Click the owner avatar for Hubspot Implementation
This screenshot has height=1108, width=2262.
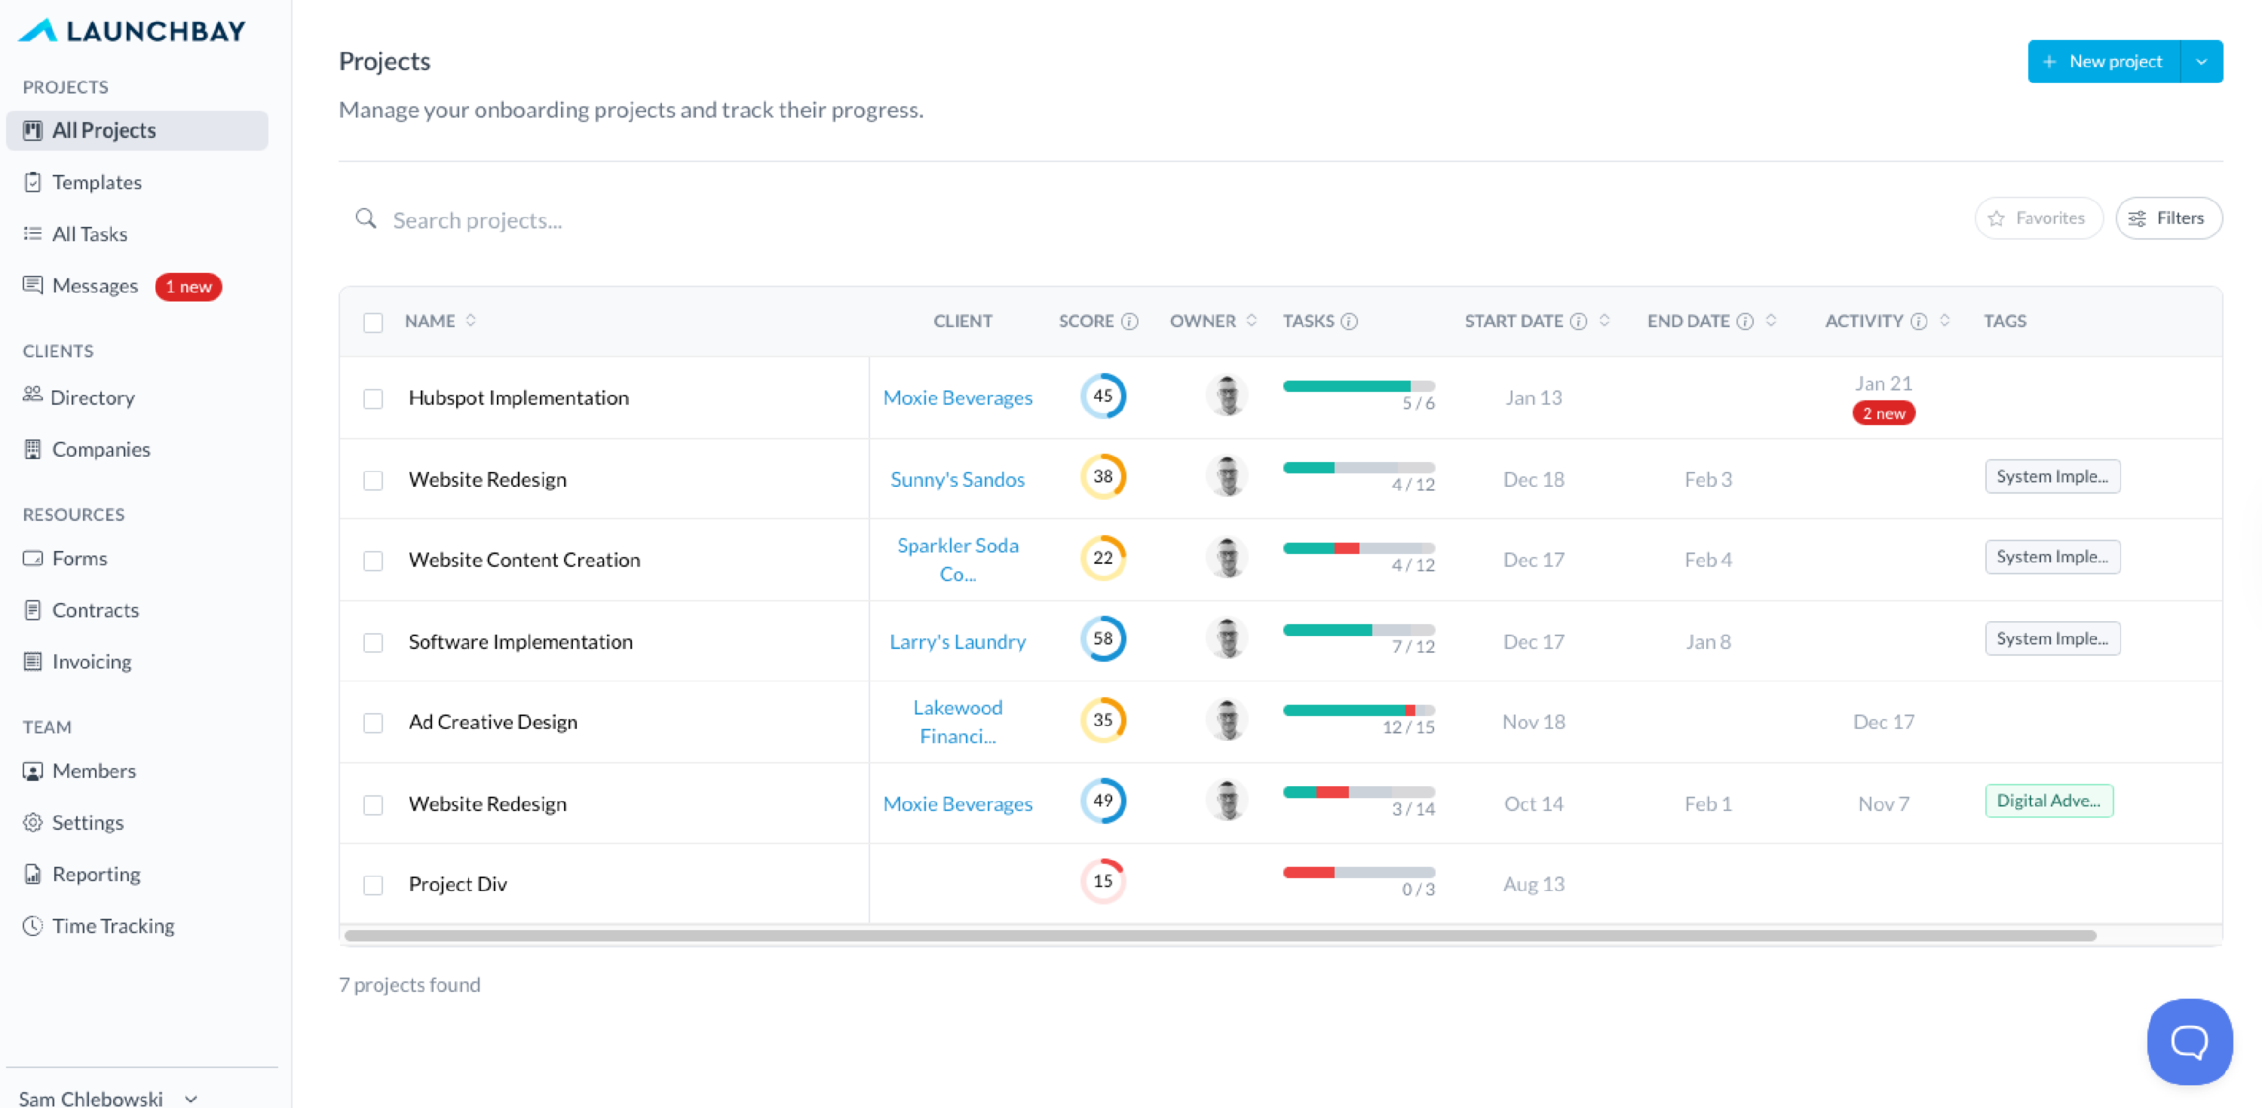(1227, 396)
